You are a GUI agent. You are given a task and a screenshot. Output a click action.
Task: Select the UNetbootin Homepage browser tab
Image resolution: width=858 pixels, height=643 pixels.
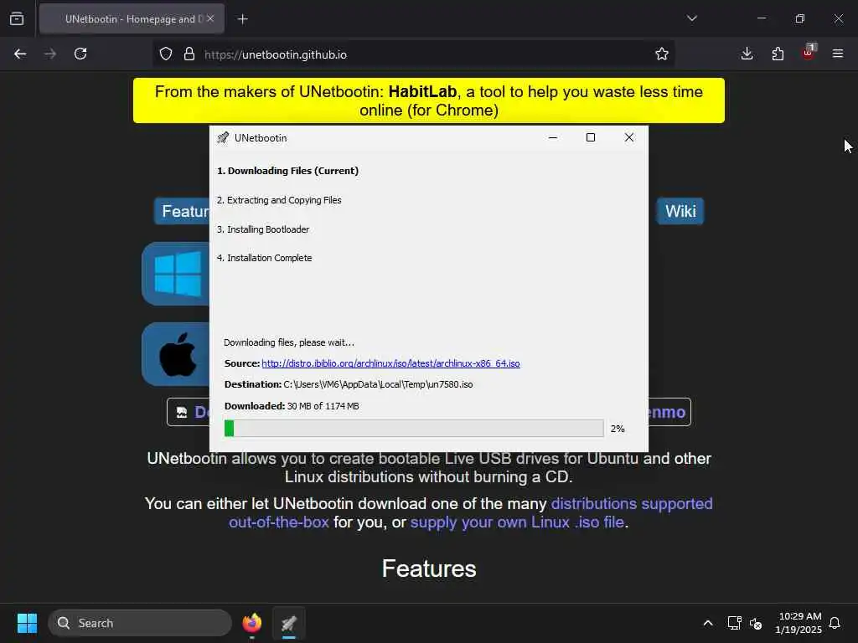pos(132,19)
